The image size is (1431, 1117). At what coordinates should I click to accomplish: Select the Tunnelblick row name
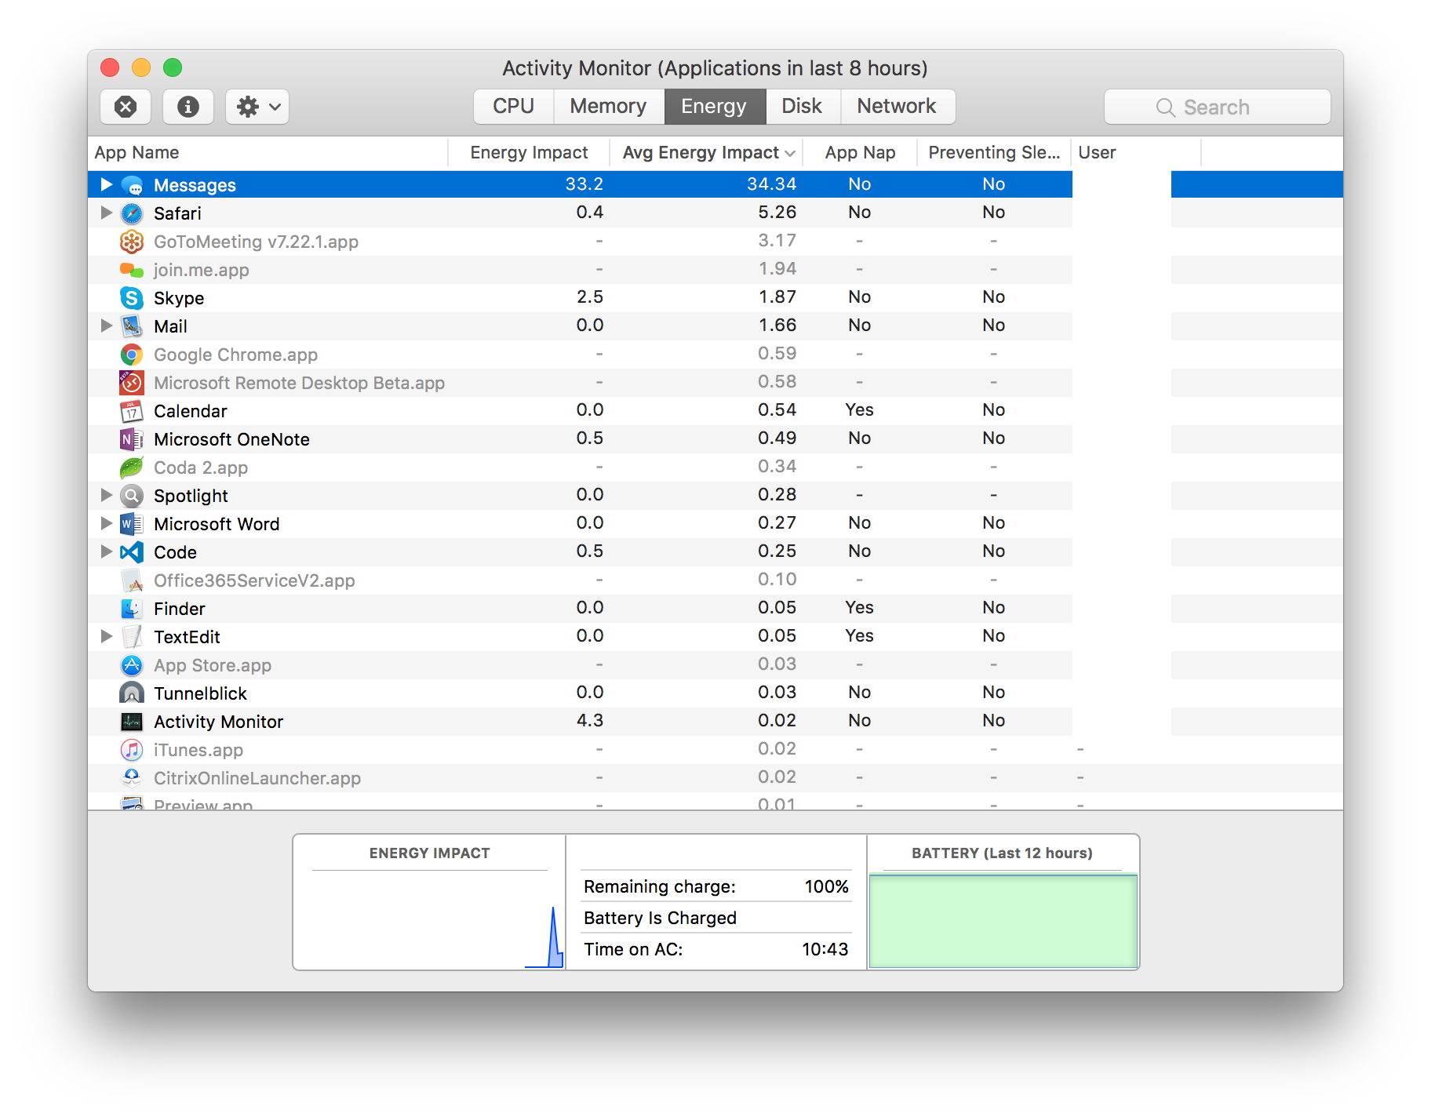coord(200,693)
